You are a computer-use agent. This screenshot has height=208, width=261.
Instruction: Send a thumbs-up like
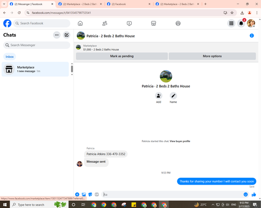pos(254,194)
